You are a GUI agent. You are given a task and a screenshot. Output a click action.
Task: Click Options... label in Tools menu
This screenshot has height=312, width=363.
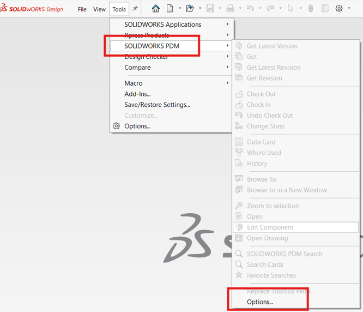coord(137,126)
